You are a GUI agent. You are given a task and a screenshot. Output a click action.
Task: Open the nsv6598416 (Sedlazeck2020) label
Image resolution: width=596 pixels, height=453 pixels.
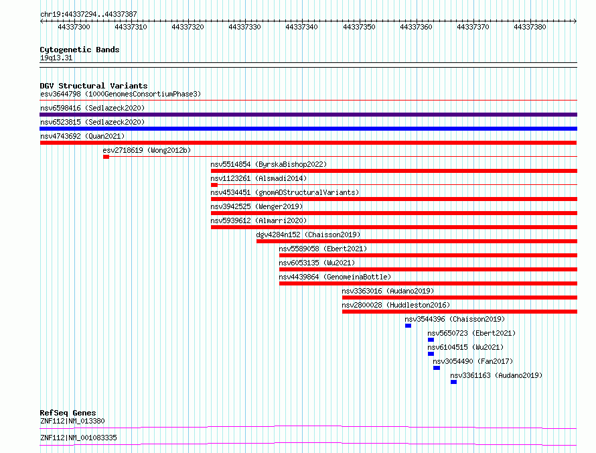pos(92,108)
